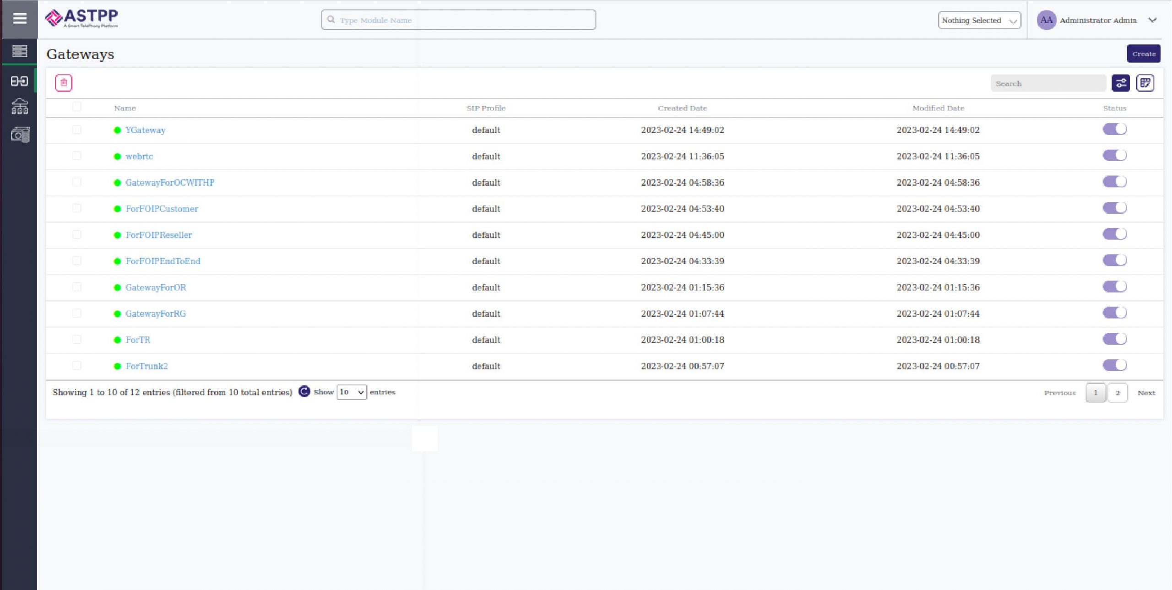This screenshot has width=1172, height=590.
Task: Check the ForFOIPEndToEnd row checkbox
Action: [x=77, y=261]
